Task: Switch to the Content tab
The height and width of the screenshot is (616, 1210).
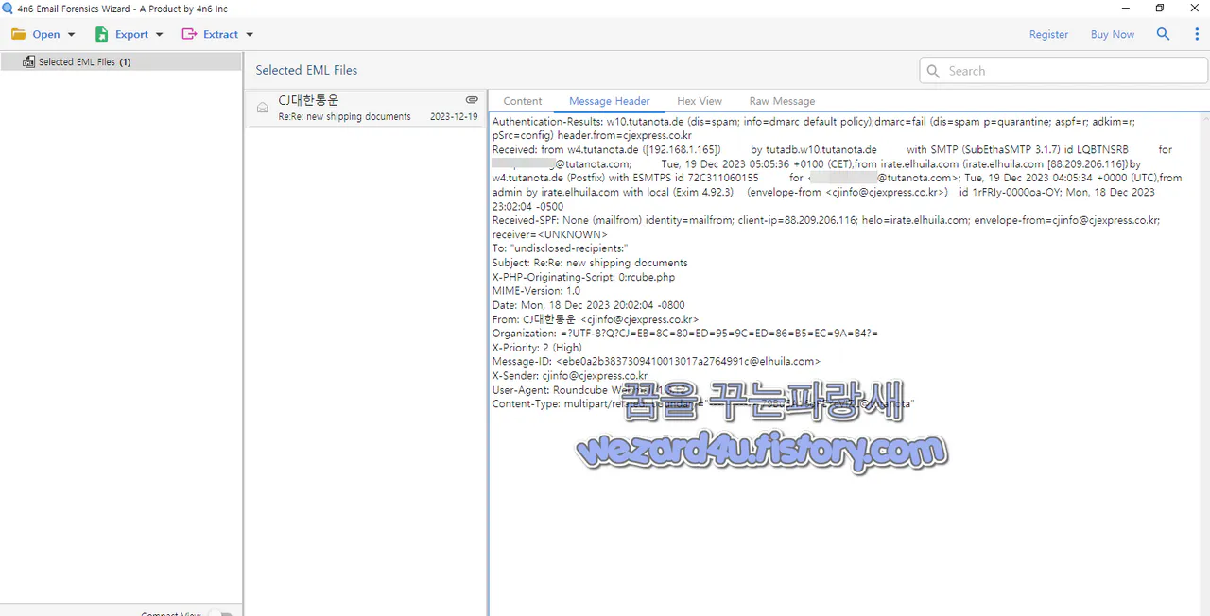Action: pos(523,101)
